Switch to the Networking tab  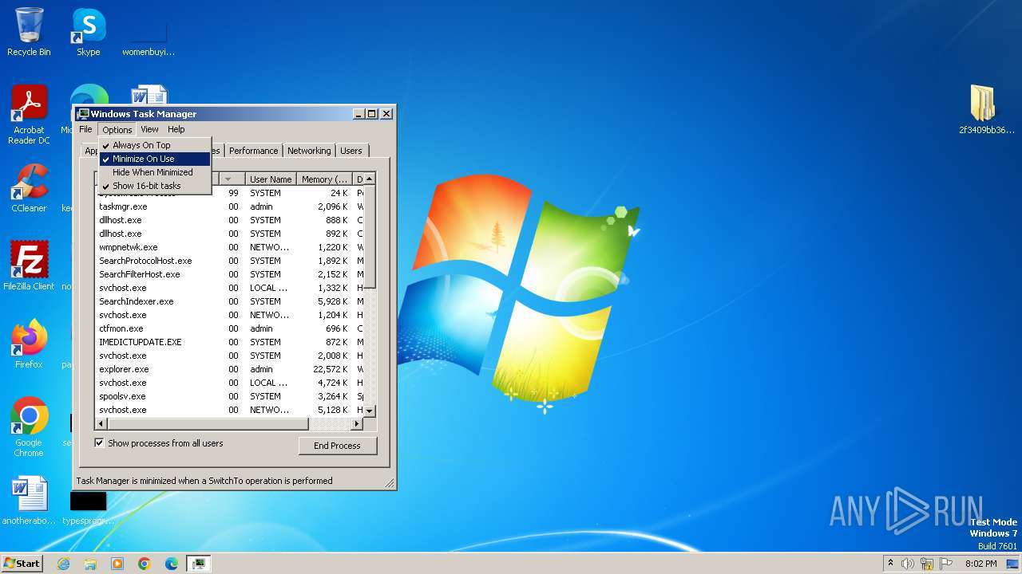click(309, 151)
